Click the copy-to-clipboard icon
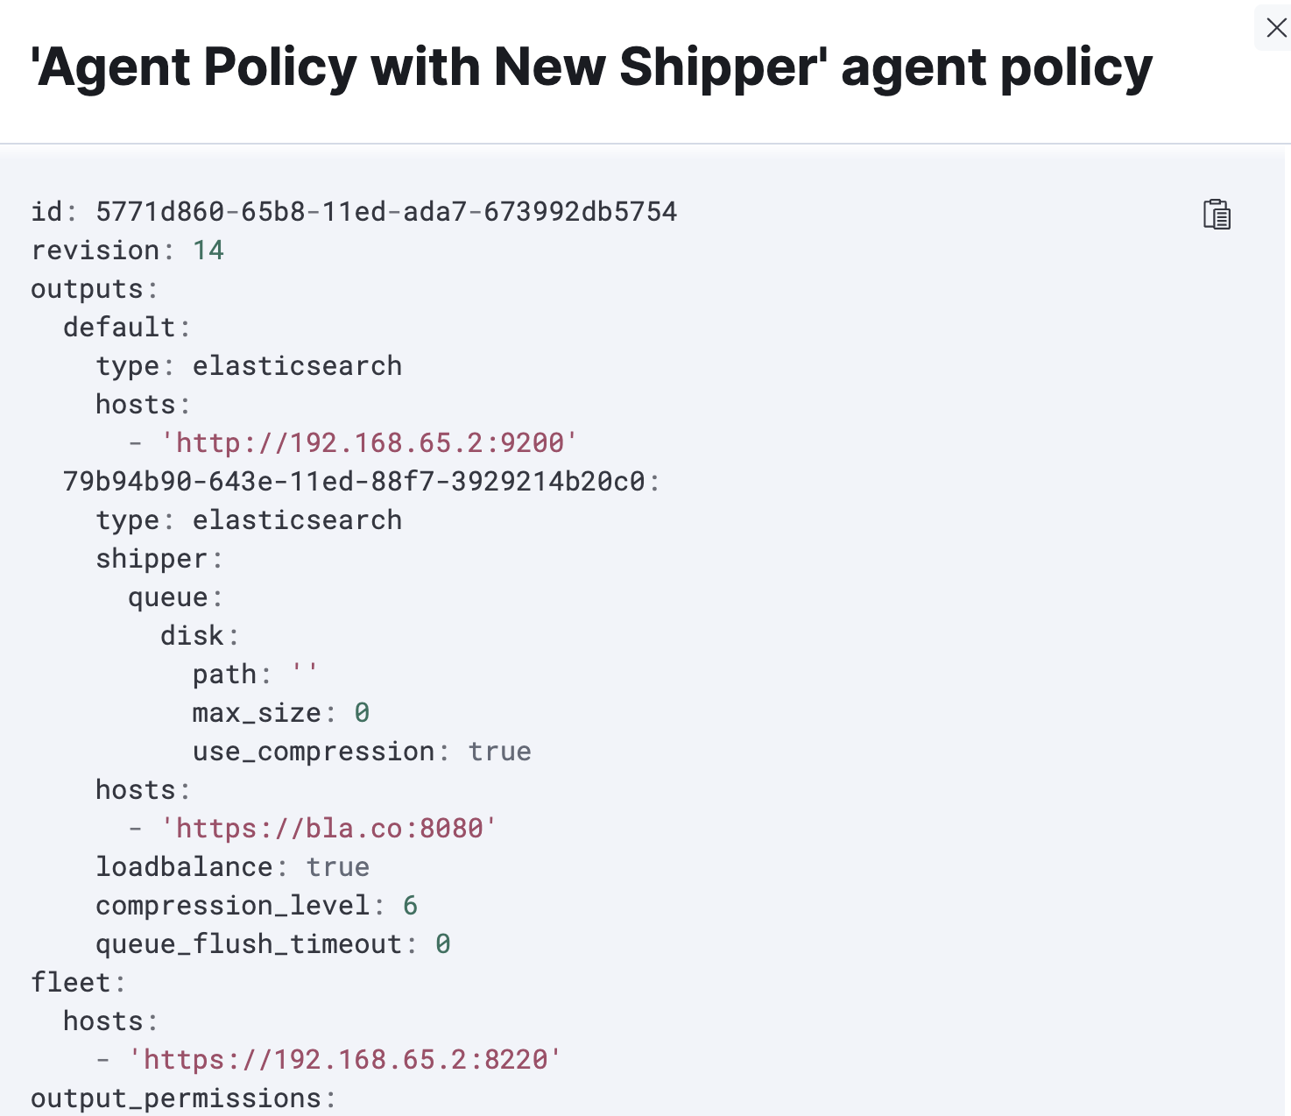This screenshot has height=1116, width=1291. coord(1217,214)
